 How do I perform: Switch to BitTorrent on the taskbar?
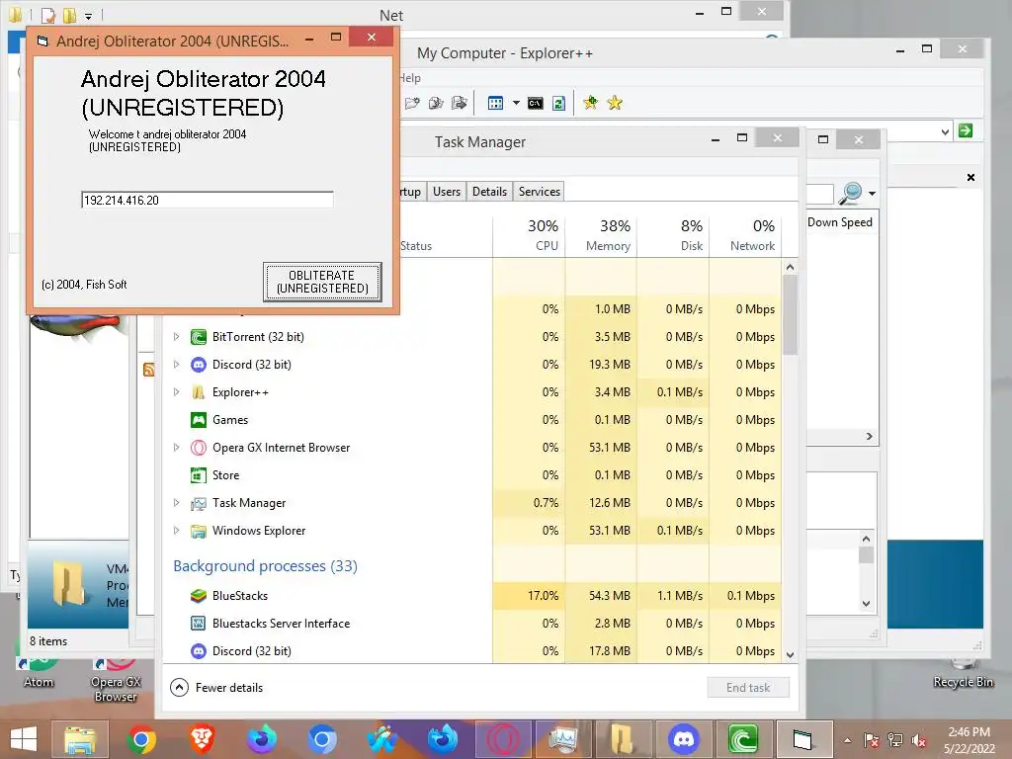(743, 739)
